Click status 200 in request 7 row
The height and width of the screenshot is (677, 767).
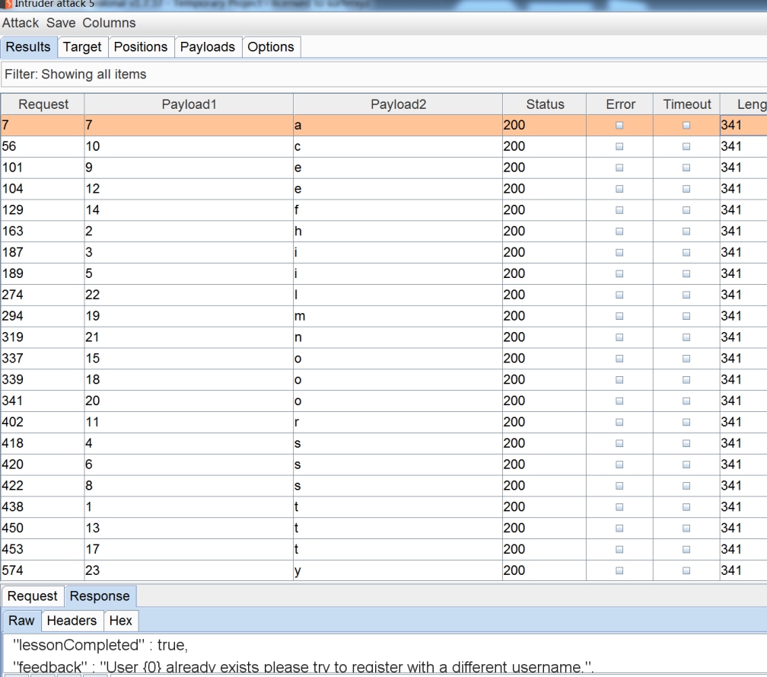(x=544, y=126)
